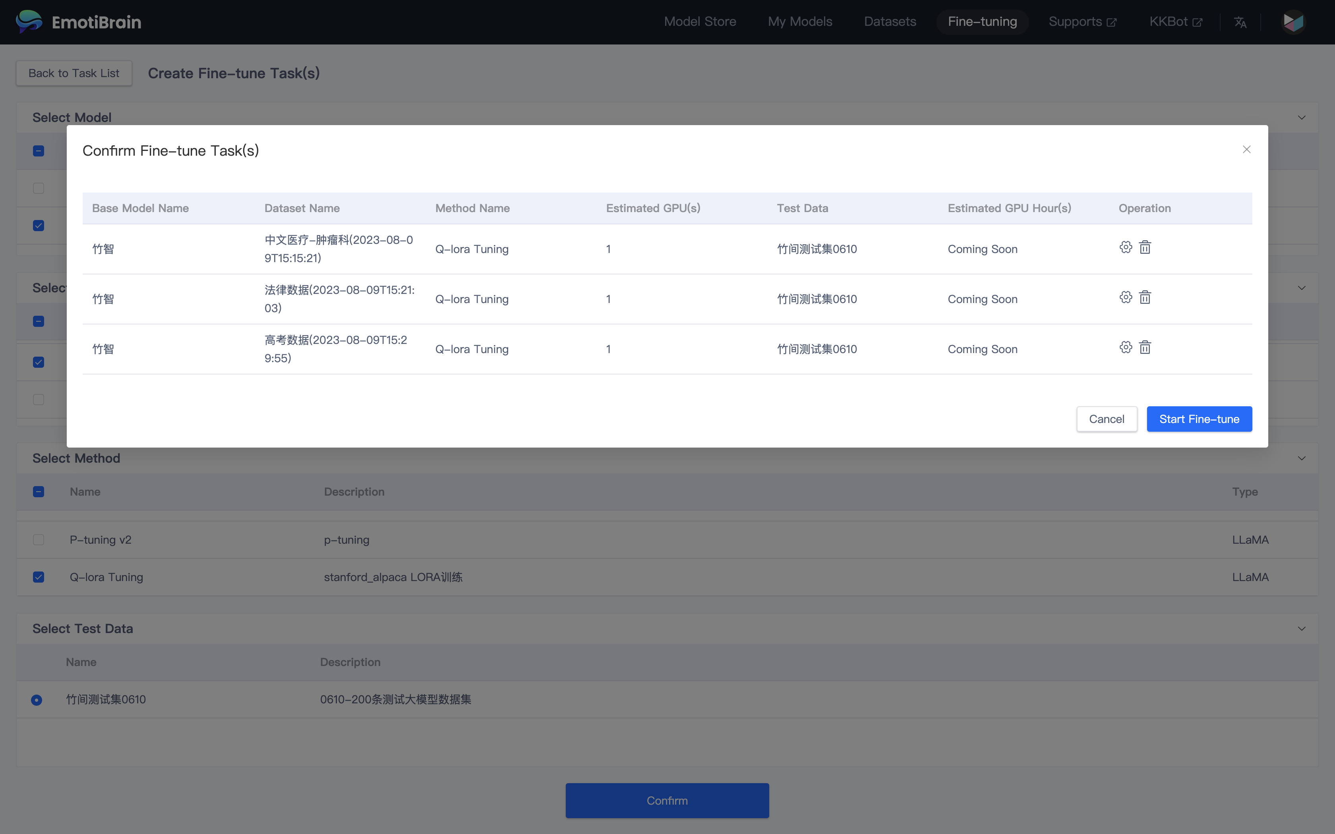Collapse the Select Model section chevron
1335x834 pixels.
(1301, 118)
